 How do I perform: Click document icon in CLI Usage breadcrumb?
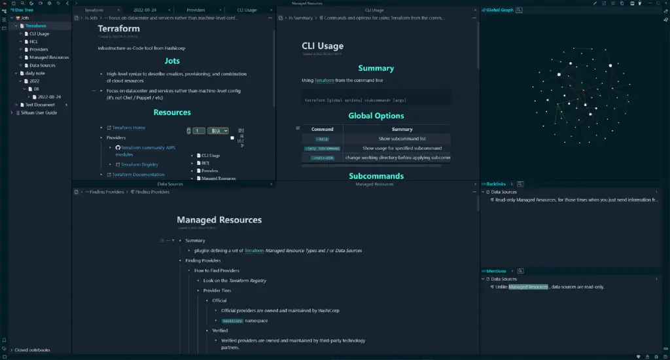[281, 18]
